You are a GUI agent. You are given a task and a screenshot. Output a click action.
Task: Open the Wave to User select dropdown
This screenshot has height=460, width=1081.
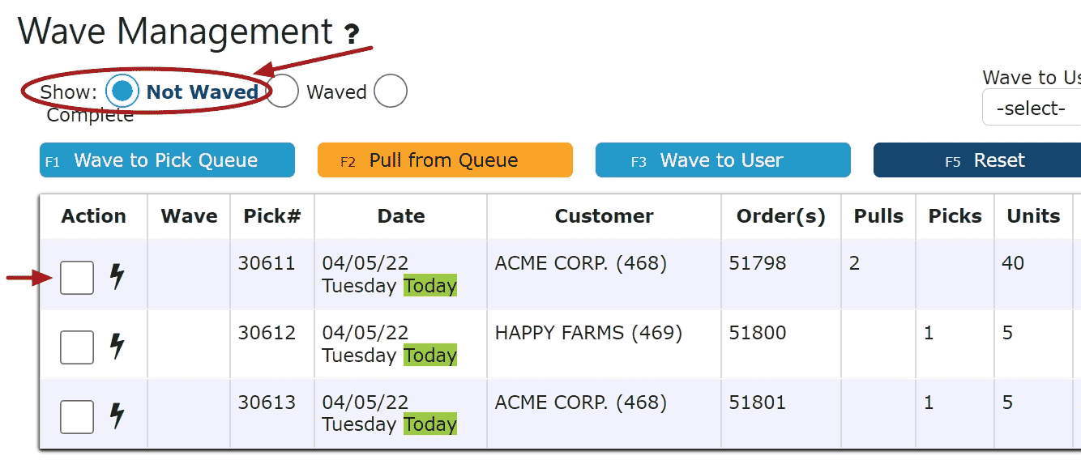(x=1032, y=109)
